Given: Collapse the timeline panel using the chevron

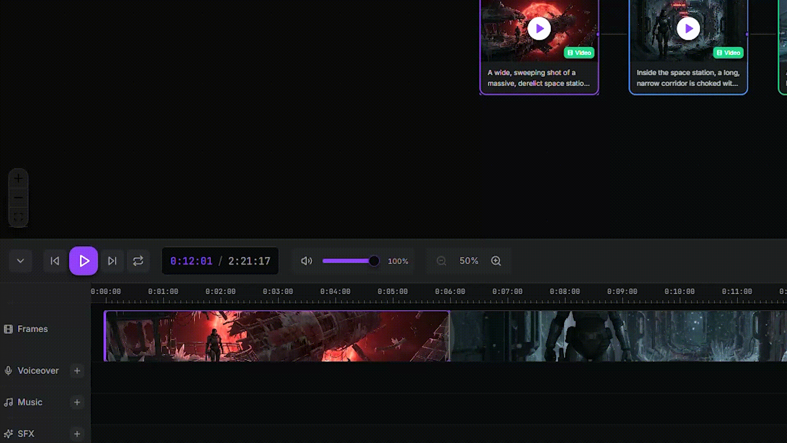Looking at the screenshot, I should pos(20,261).
